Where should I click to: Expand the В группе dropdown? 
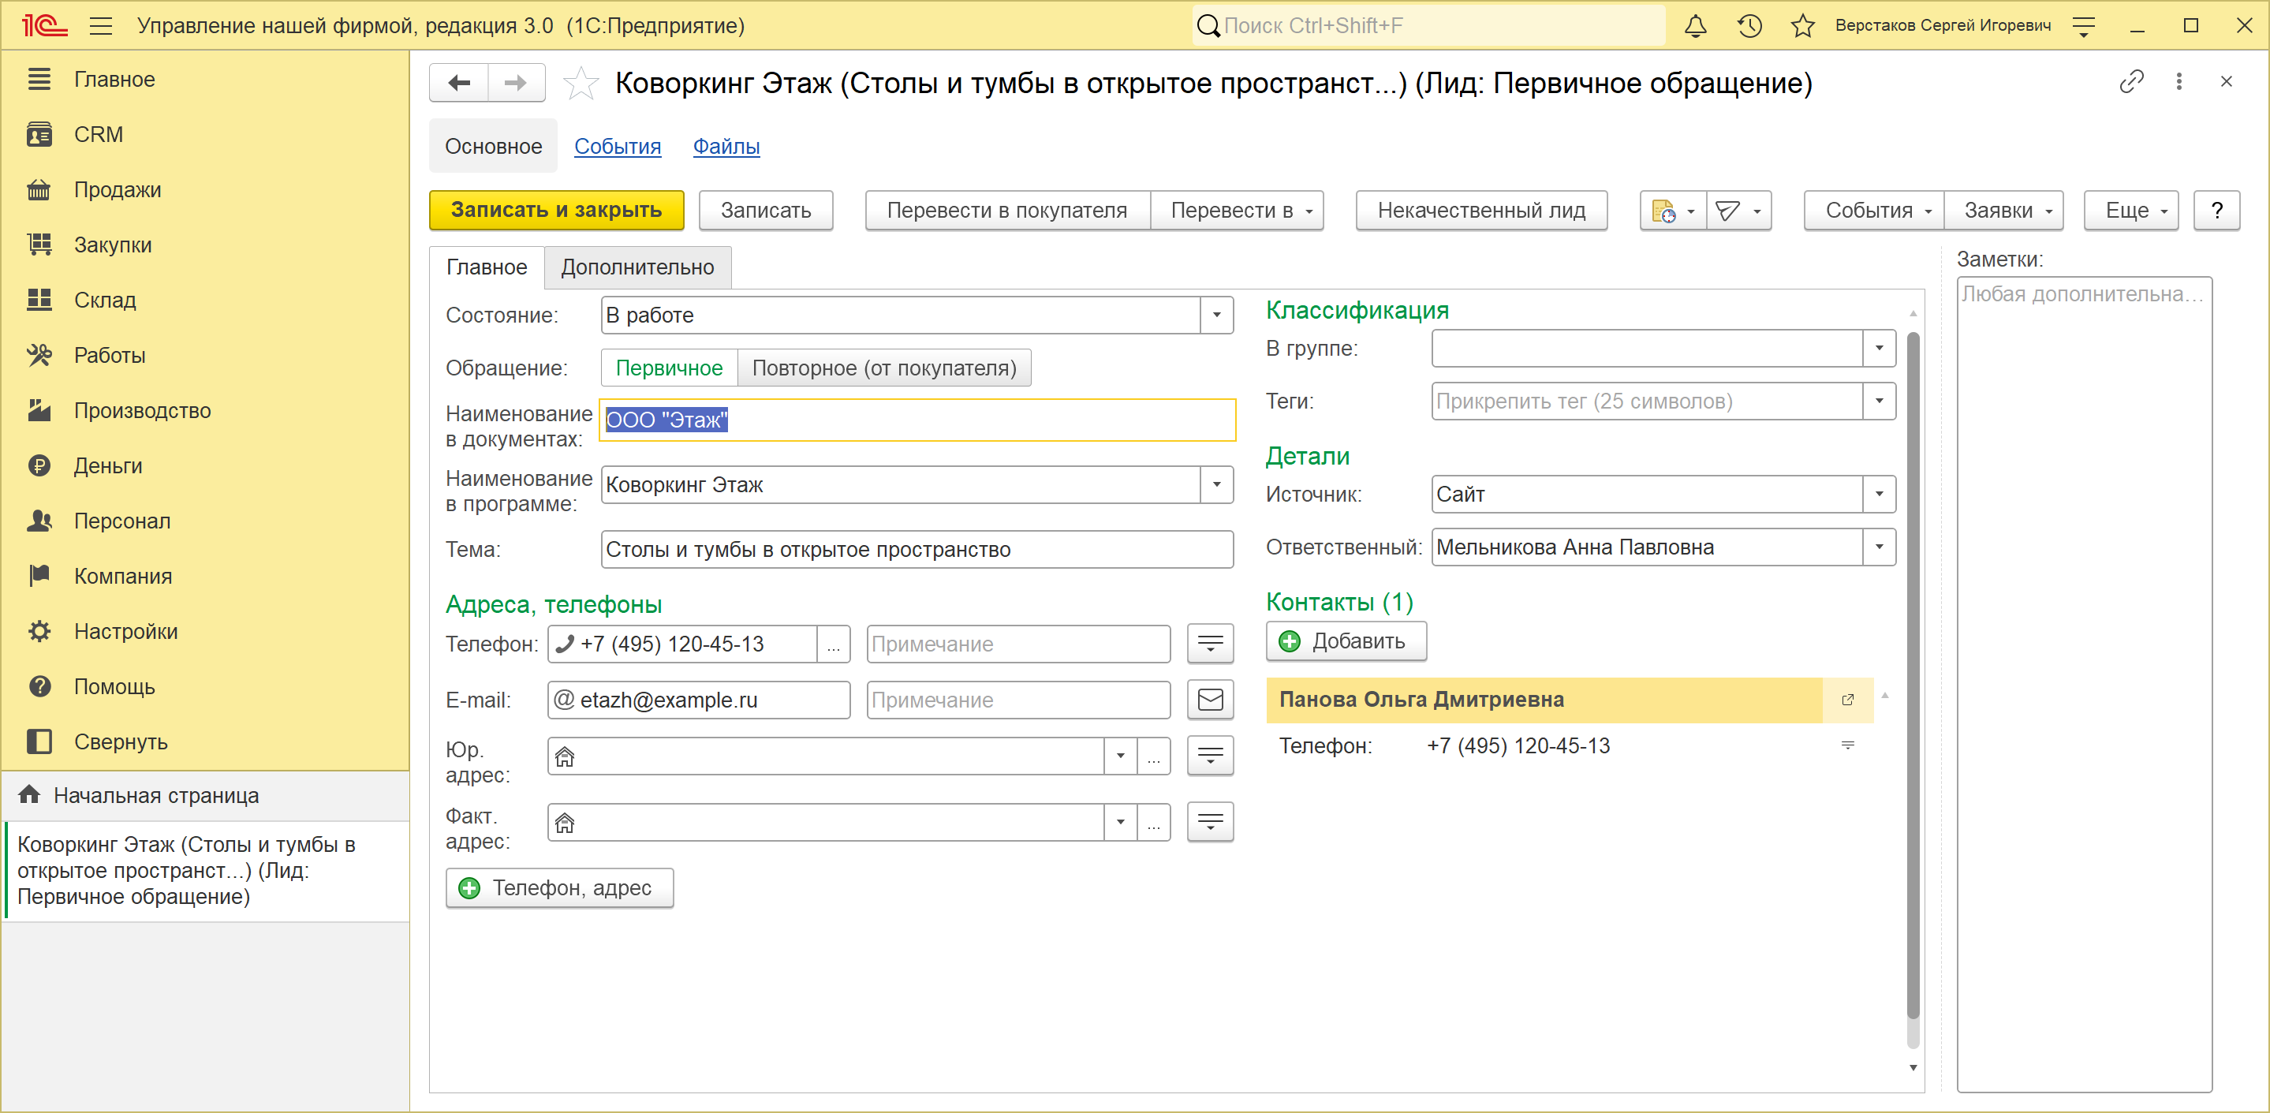pyautogui.click(x=1879, y=349)
